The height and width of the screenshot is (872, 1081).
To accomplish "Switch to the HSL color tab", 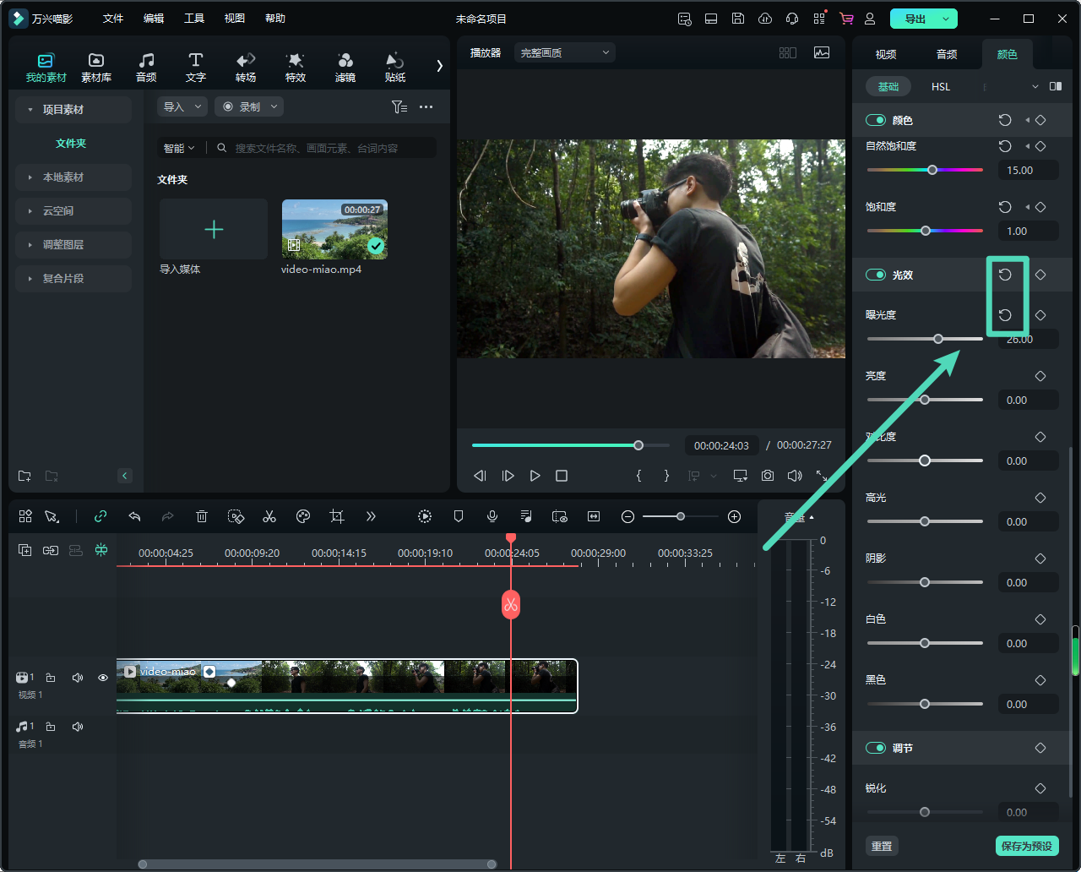I will 941,86.
